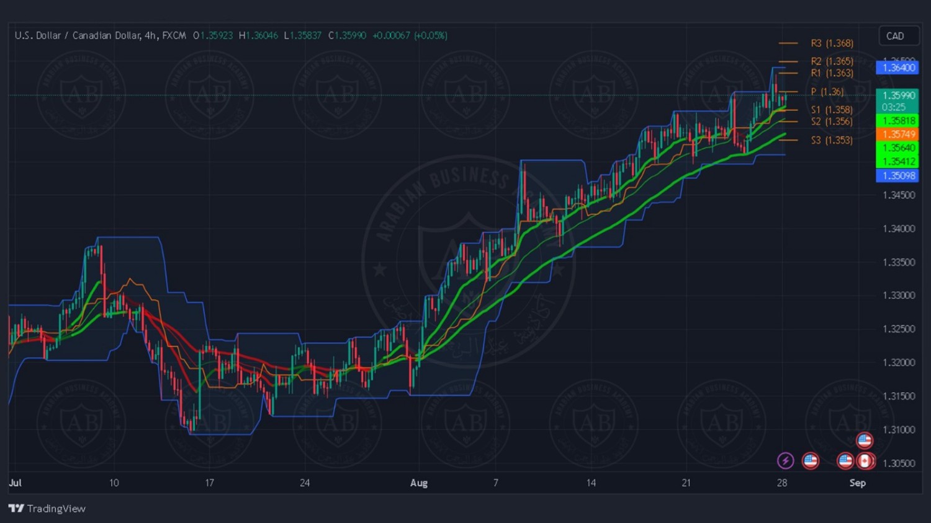Click the TradingView logo
Image resolution: width=931 pixels, height=523 pixels.
coord(47,508)
